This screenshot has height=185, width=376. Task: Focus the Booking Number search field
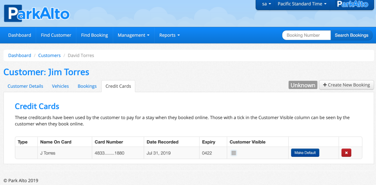pos(306,35)
